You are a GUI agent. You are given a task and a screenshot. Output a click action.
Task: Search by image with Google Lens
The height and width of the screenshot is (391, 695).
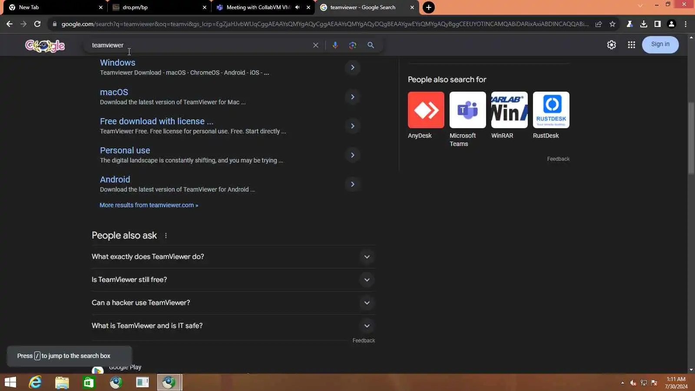353,45
